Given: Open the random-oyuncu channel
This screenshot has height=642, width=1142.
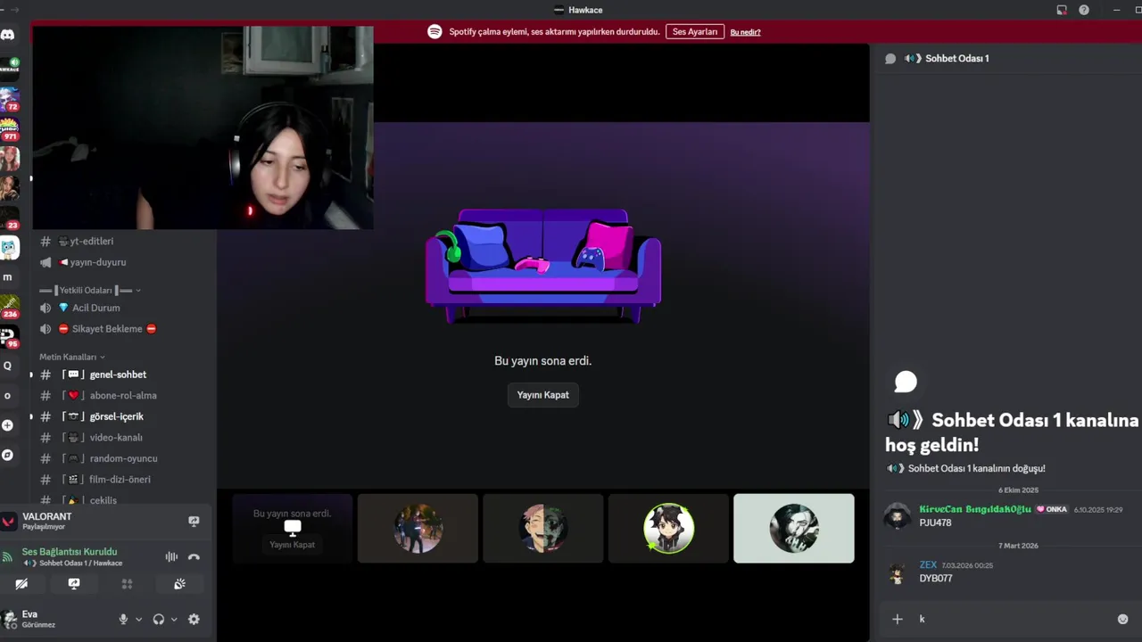Looking at the screenshot, I should click(x=123, y=458).
